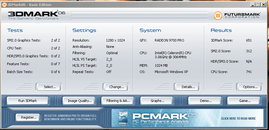Image resolution: width=269 pixels, height=130 pixels.
Task: Click the Microsoft Windows XP OS text
Action: tap(171, 72)
